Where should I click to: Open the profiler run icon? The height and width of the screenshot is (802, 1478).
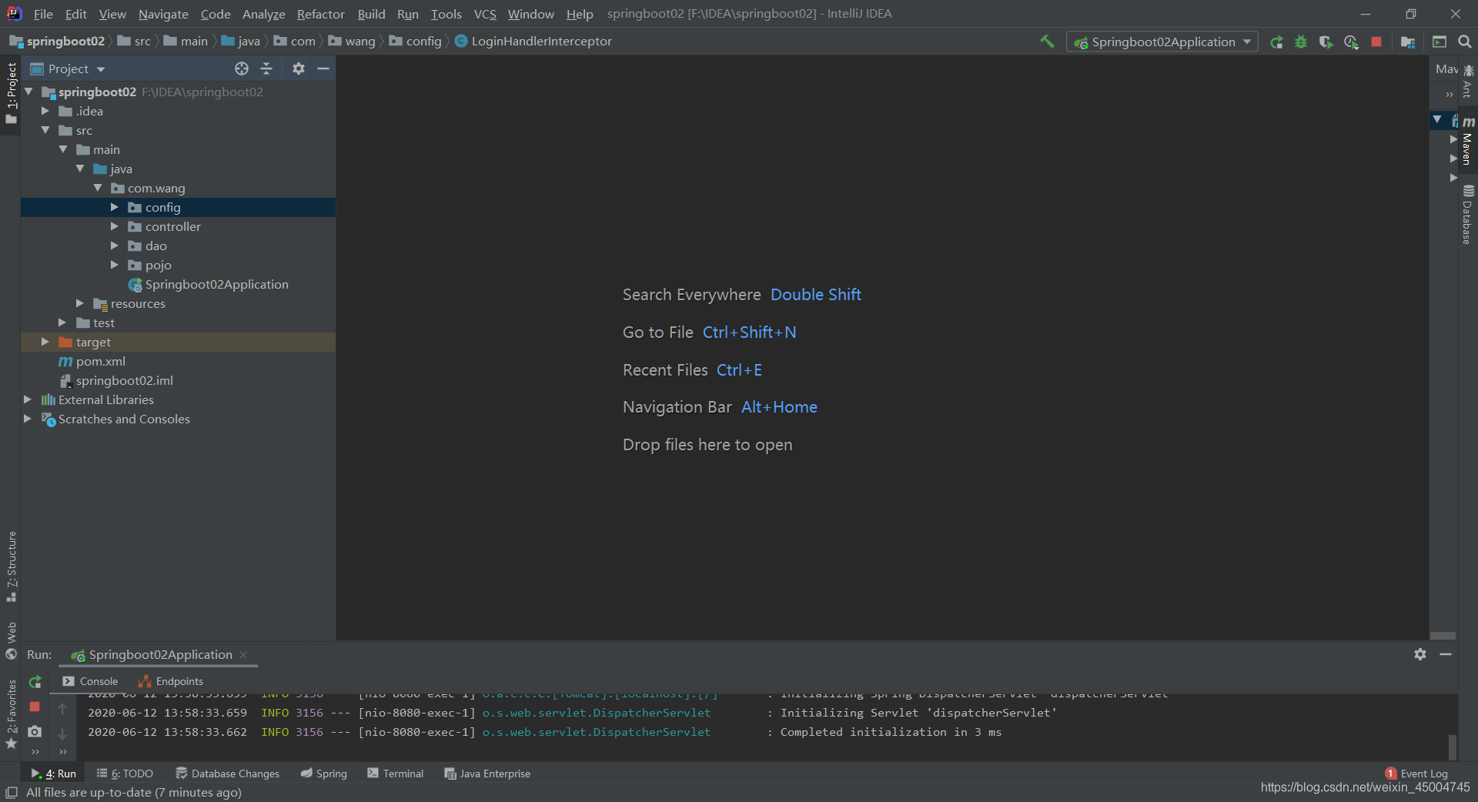point(1351,42)
